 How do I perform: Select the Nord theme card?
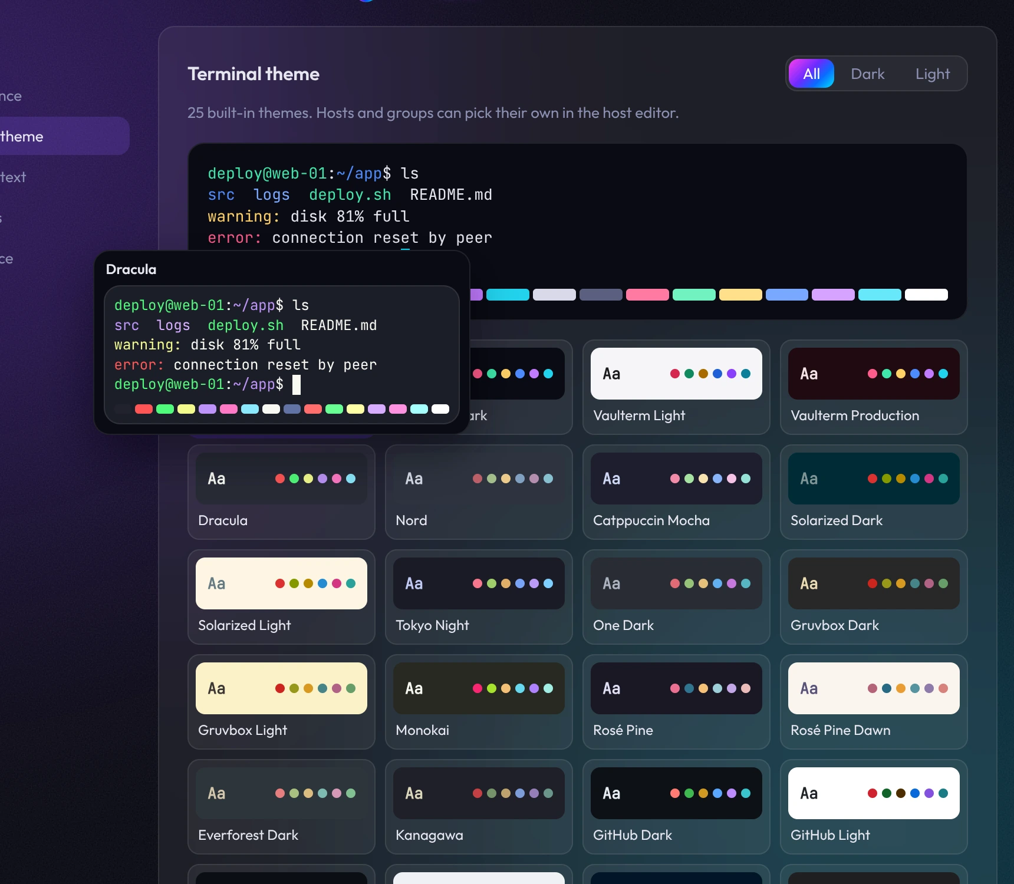(x=479, y=492)
